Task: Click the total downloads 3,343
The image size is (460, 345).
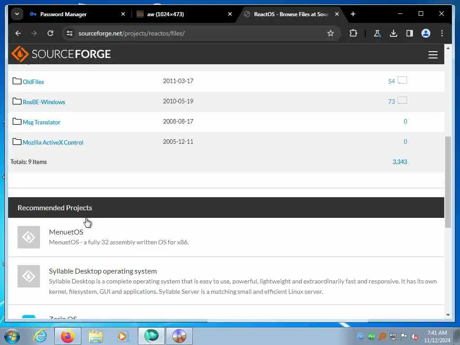Action: (399, 162)
